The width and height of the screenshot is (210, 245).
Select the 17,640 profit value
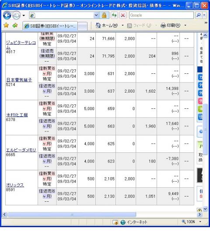pyautogui.click(x=172, y=124)
